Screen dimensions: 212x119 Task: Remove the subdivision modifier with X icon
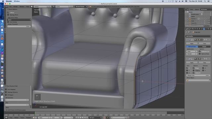[209, 40]
